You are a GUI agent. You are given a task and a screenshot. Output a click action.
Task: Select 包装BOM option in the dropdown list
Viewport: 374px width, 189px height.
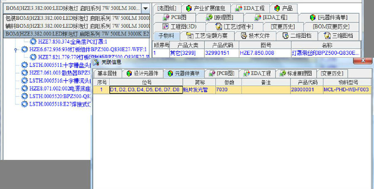point(77,18)
